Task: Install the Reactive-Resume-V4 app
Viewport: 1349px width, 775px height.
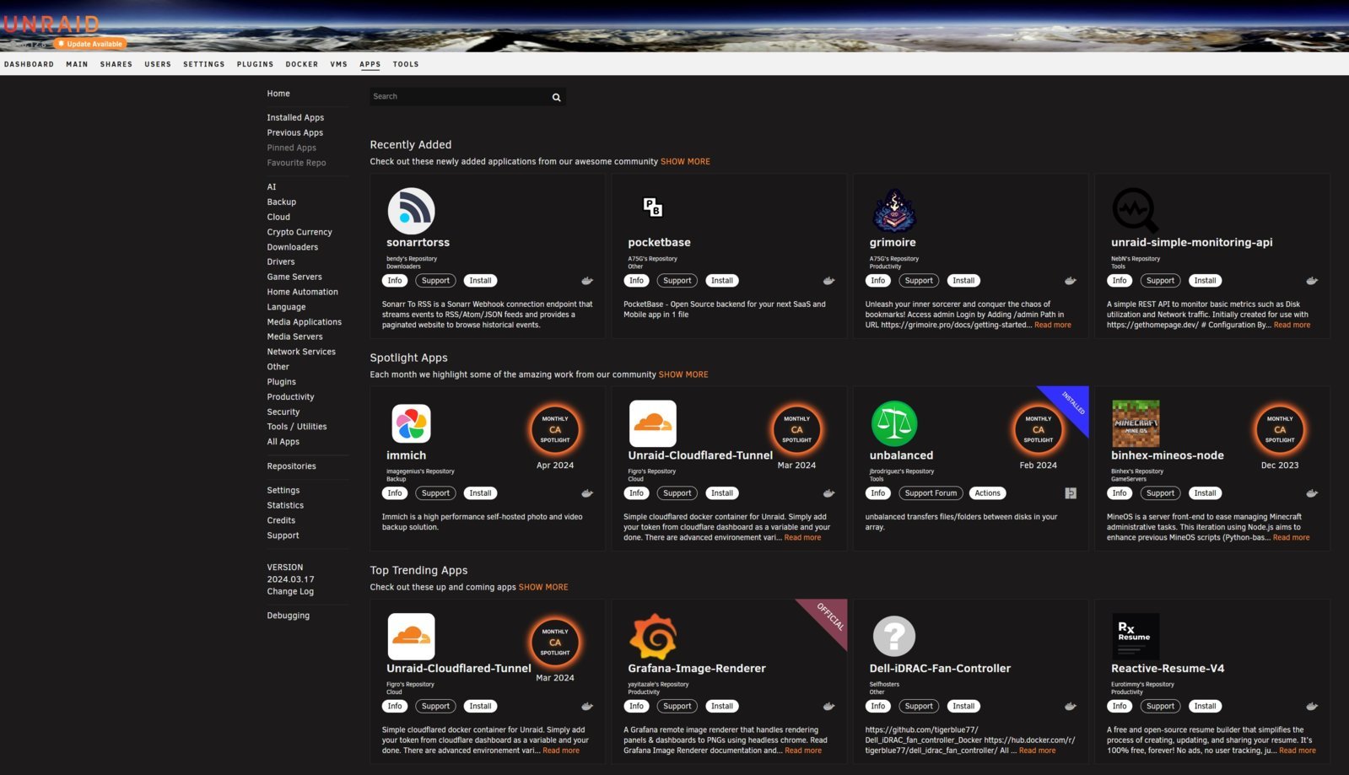Action: tap(1205, 707)
